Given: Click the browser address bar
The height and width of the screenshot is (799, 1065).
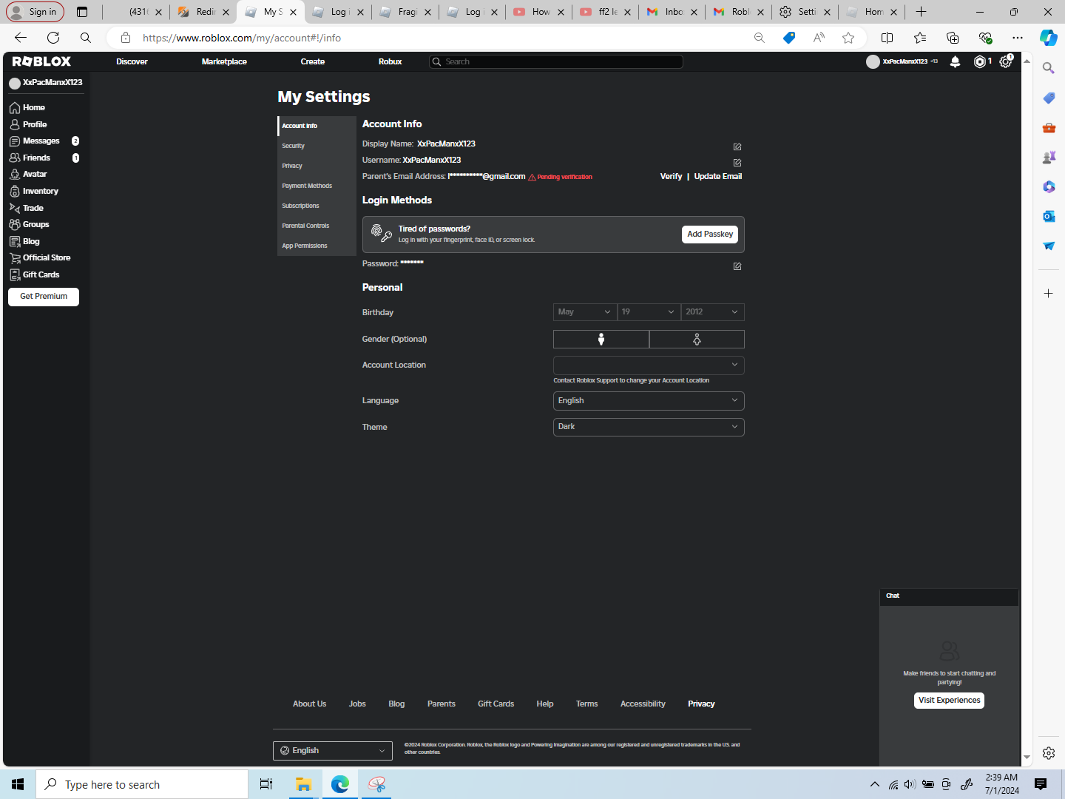Looking at the screenshot, I should coord(444,38).
